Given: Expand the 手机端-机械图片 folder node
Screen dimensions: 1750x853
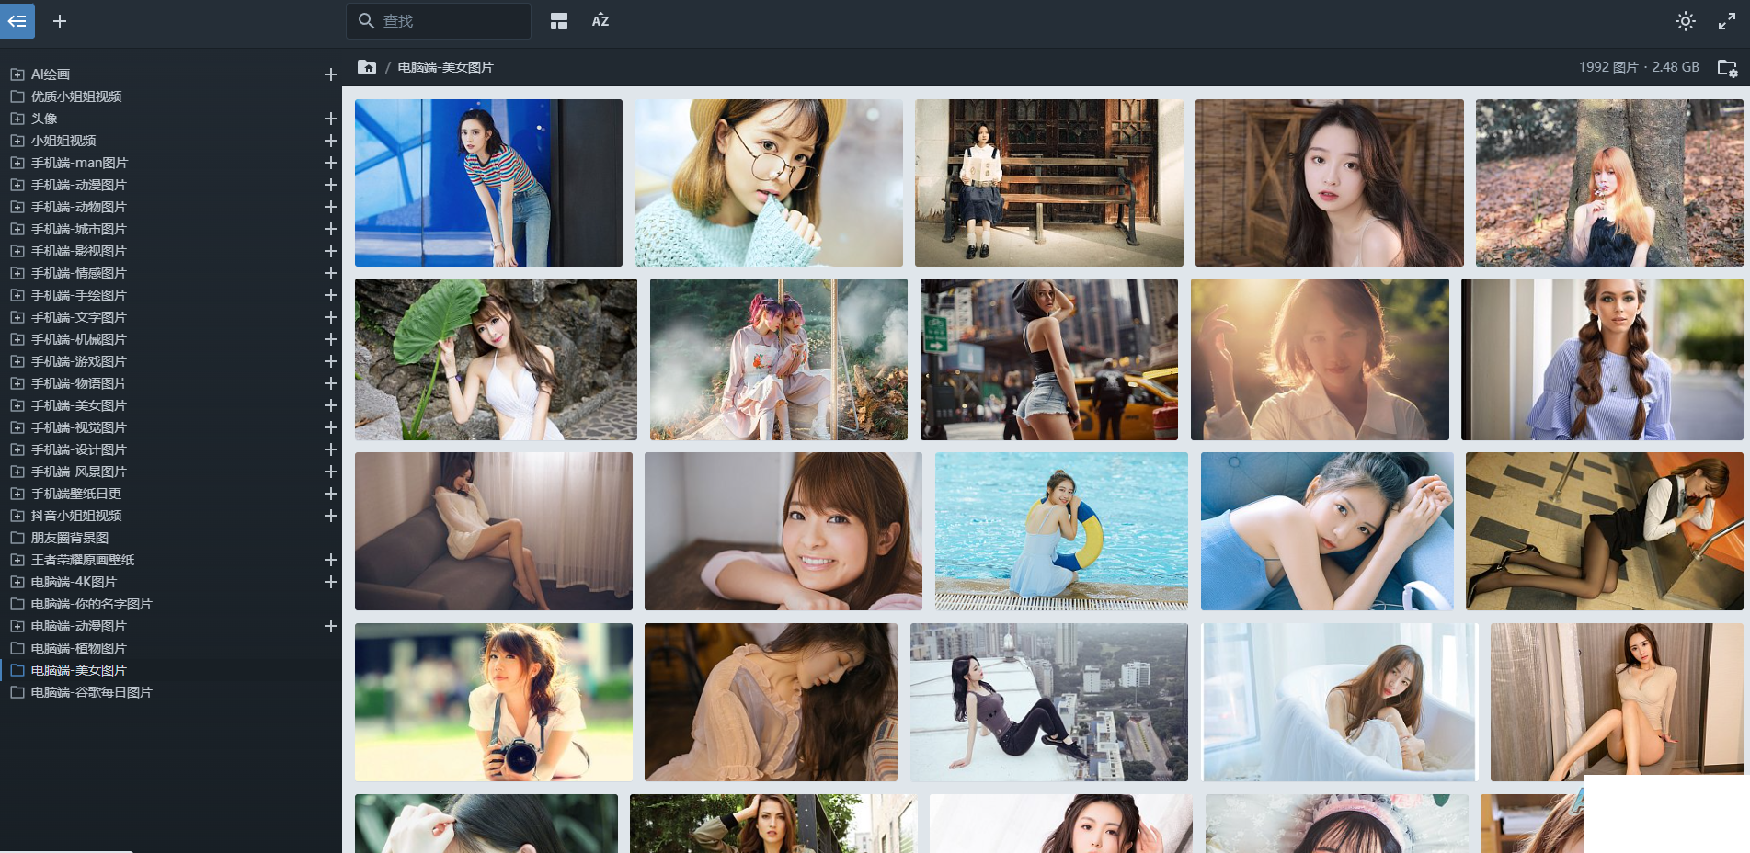Looking at the screenshot, I should [17, 339].
